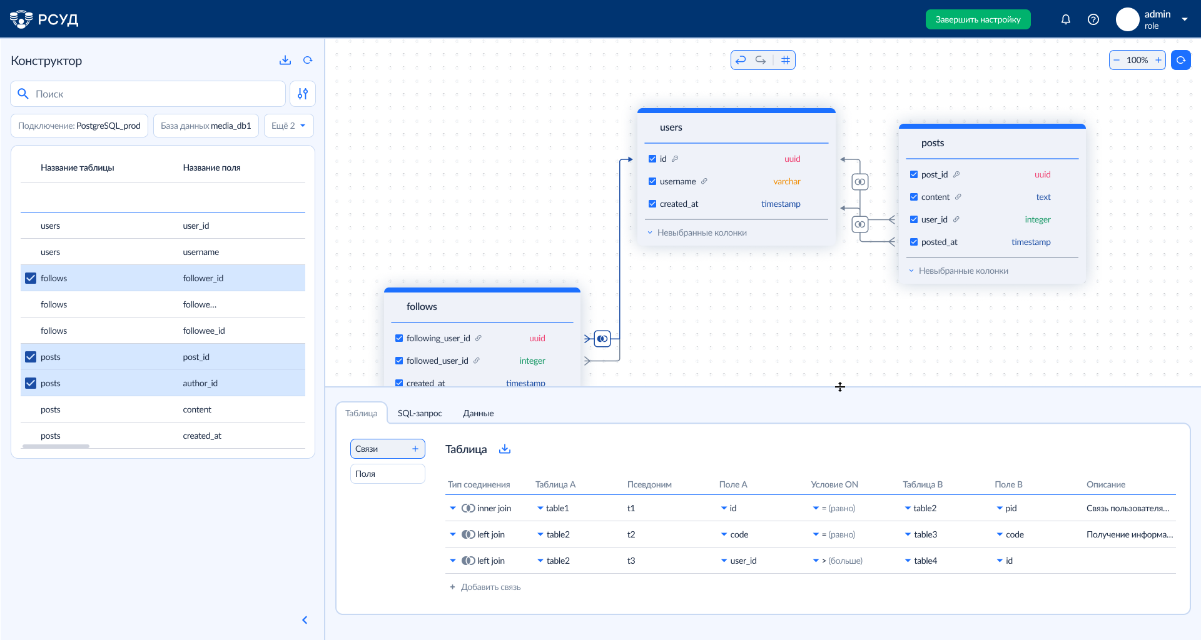Click the blue canvas refresh button
This screenshot has width=1201, height=640.
point(1180,60)
